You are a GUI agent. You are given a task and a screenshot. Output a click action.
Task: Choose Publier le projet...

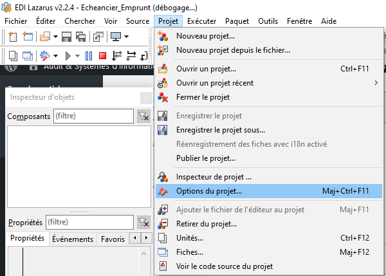[269, 158]
